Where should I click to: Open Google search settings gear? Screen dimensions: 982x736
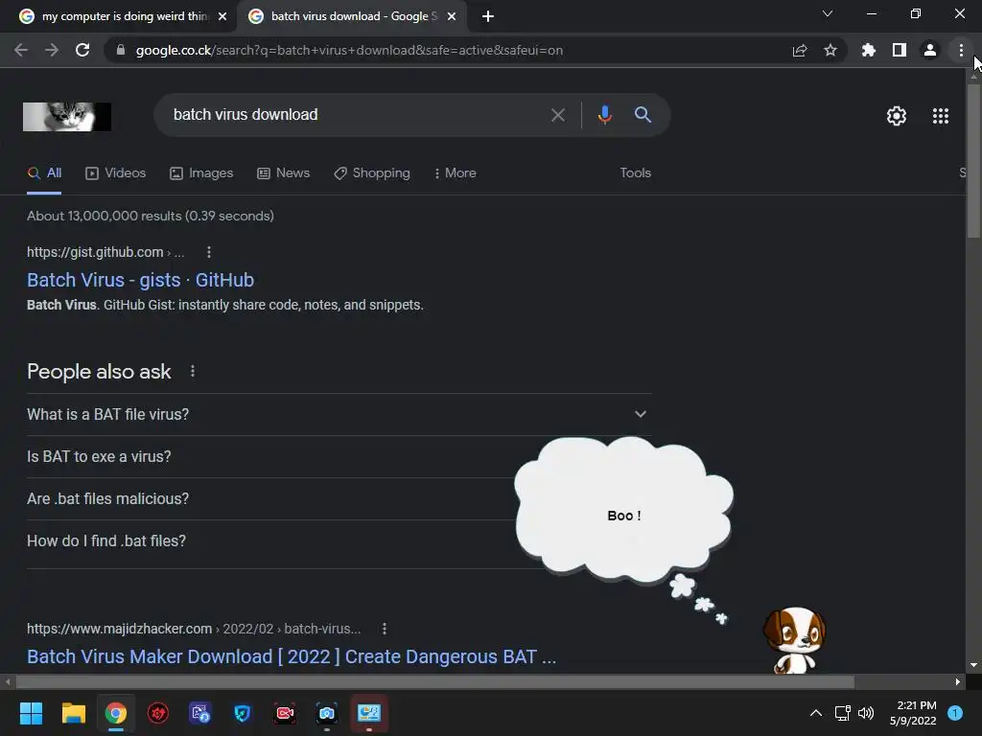pos(897,116)
